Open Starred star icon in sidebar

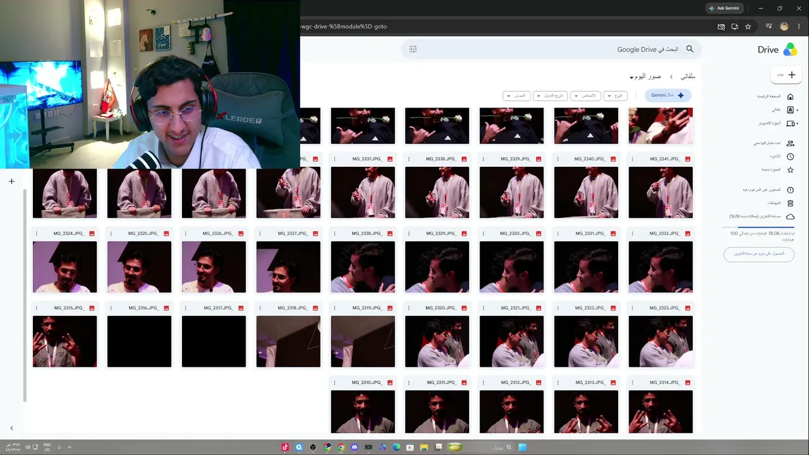point(790,170)
